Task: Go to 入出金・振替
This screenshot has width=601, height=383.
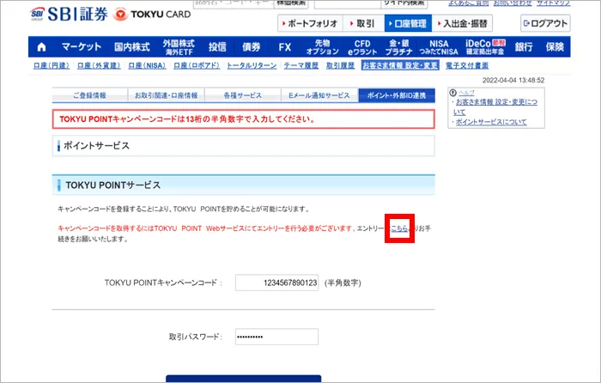Action: pos(464,23)
